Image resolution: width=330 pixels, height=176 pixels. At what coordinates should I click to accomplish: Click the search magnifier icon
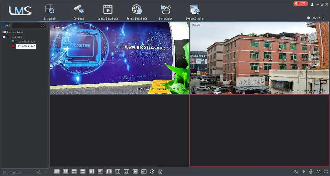(x=43, y=26)
